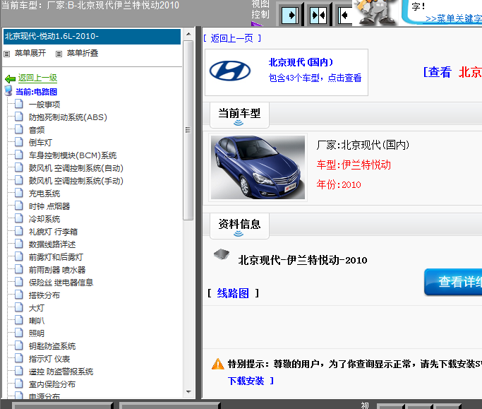Open the 线路图 link
This screenshot has height=409, width=482.
[x=233, y=293]
